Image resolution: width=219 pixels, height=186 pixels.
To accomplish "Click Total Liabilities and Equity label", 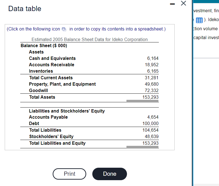I will (57, 143).
